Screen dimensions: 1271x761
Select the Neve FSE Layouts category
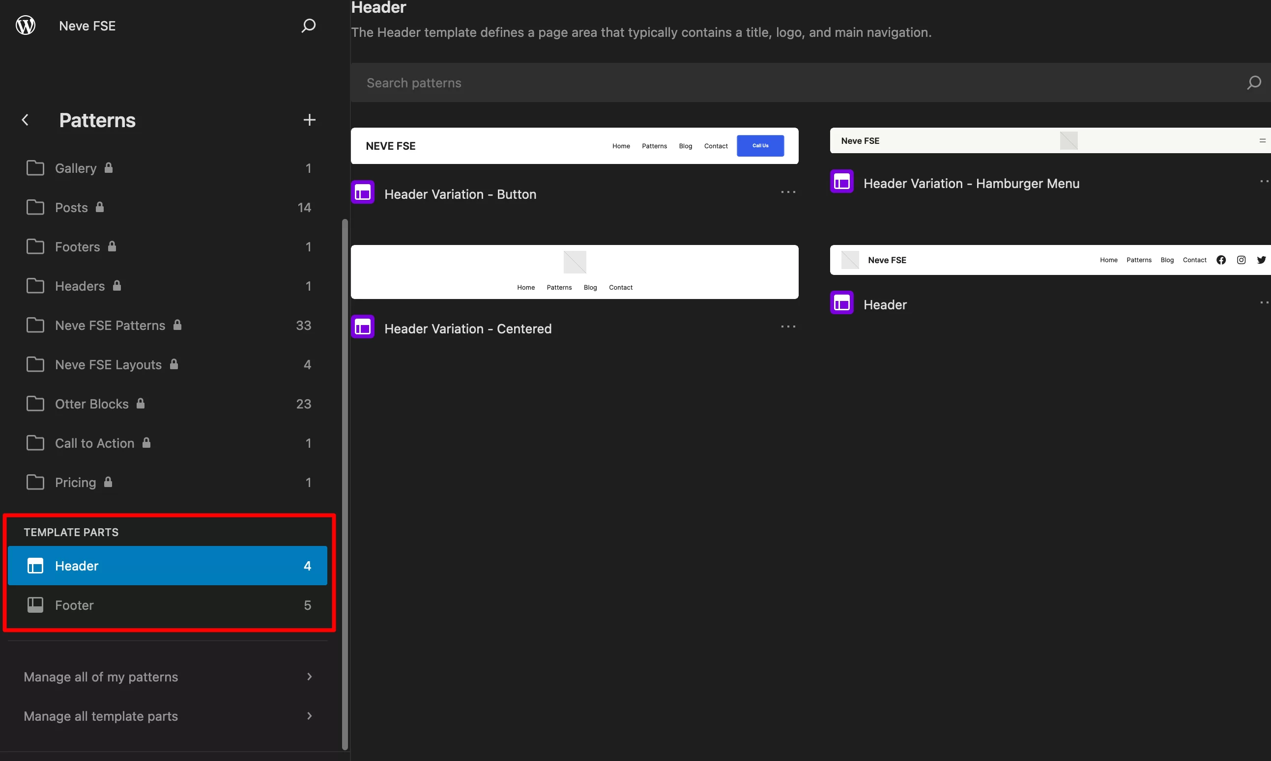[167, 365]
